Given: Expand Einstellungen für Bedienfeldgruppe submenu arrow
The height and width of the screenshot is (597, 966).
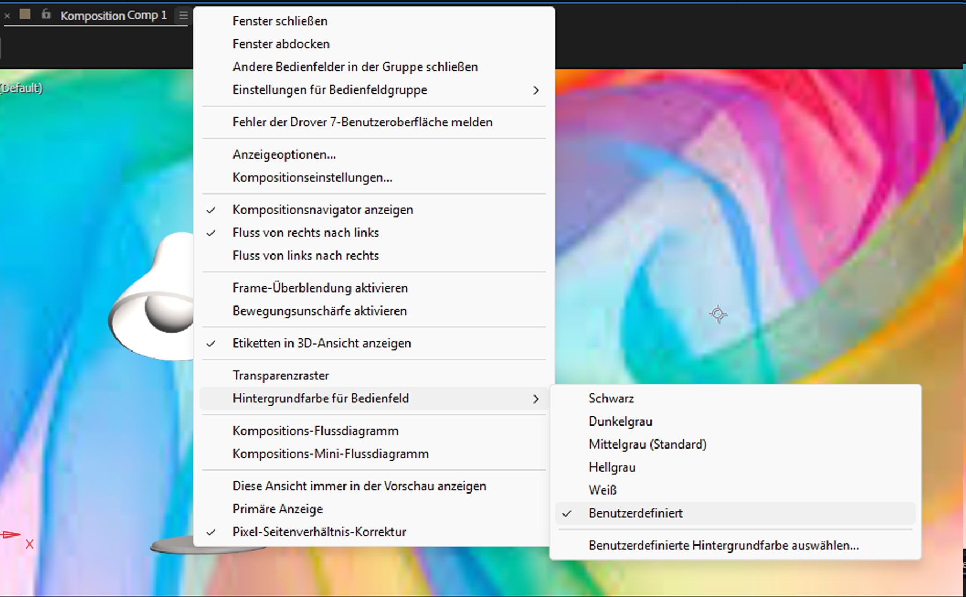Looking at the screenshot, I should (536, 90).
